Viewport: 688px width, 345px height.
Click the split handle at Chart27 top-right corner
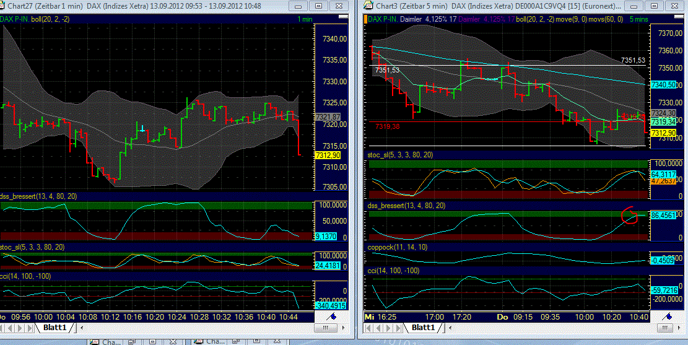point(343,17)
